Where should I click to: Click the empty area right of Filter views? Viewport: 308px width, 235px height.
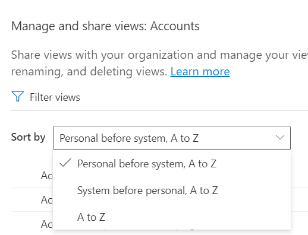(194, 97)
